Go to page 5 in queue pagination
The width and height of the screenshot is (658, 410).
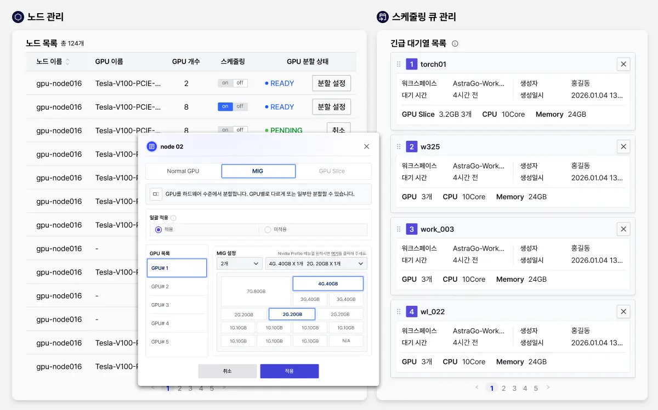point(536,388)
